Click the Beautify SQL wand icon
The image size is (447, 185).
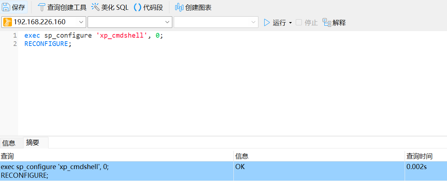tap(95, 7)
